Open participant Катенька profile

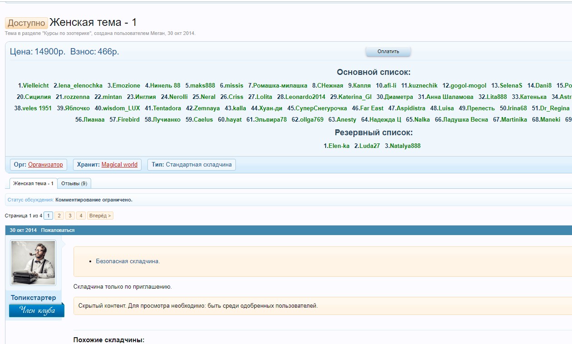point(533,97)
